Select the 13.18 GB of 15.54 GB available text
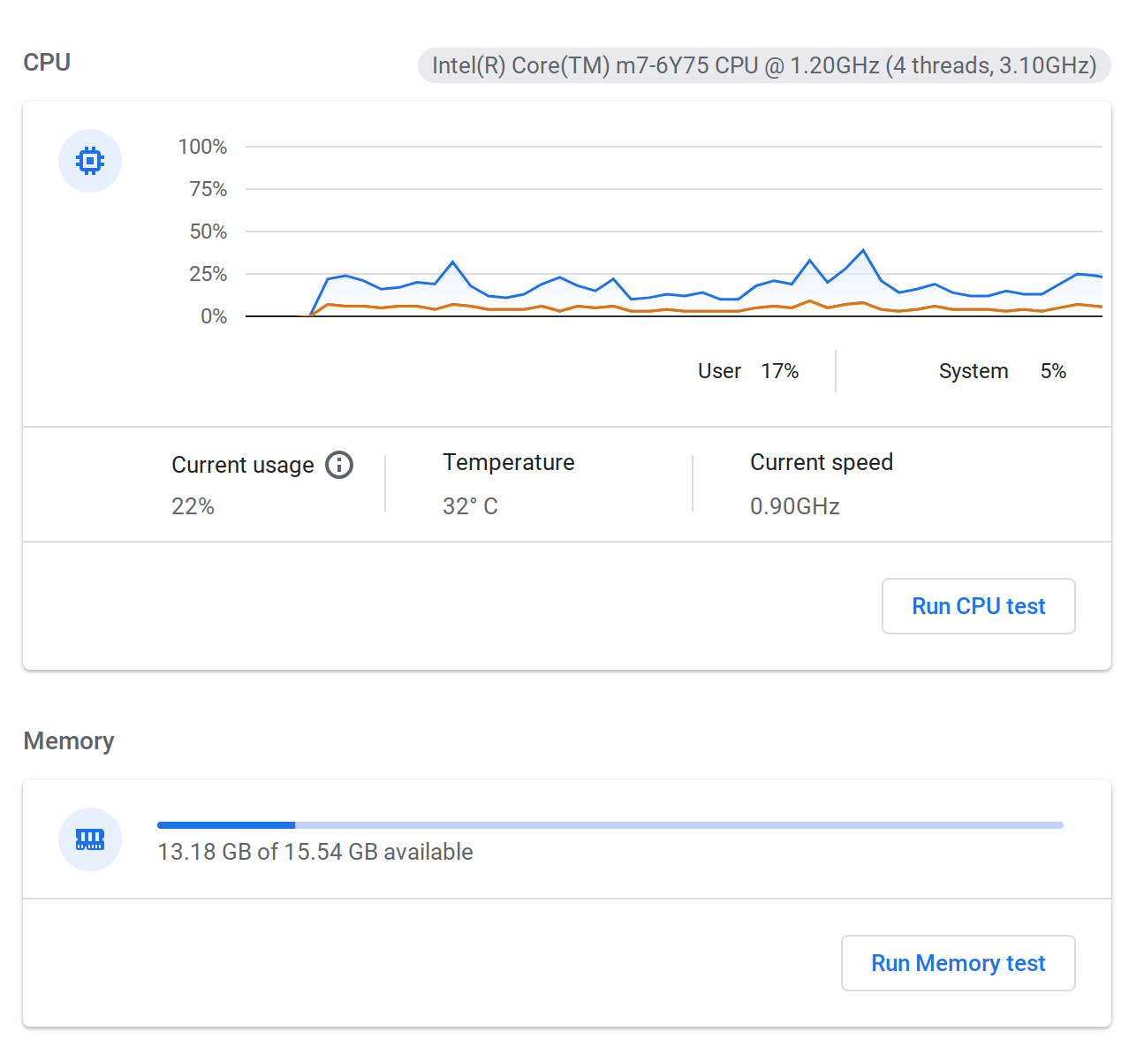The height and width of the screenshot is (1055, 1129). coord(315,852)
